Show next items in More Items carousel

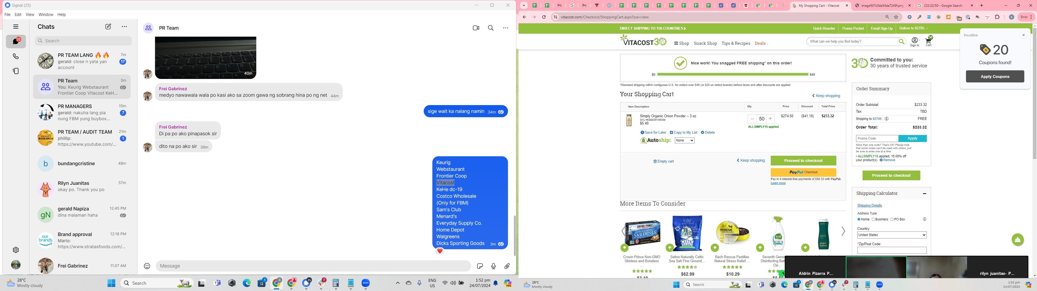[843, 231]
